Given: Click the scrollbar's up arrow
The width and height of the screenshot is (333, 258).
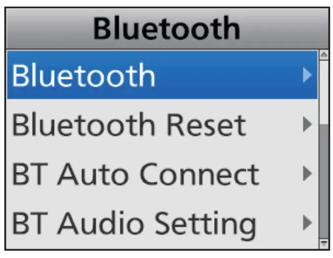Looking at the screenshot, I should pos(324,55).
